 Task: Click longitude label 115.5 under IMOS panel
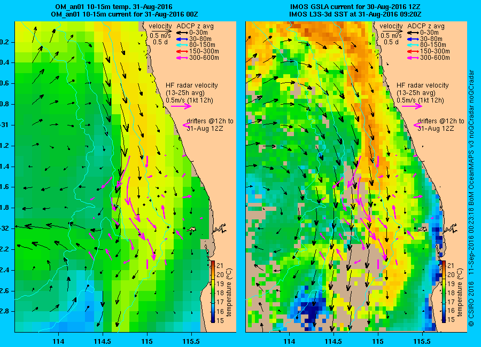[x=422, y=341]
